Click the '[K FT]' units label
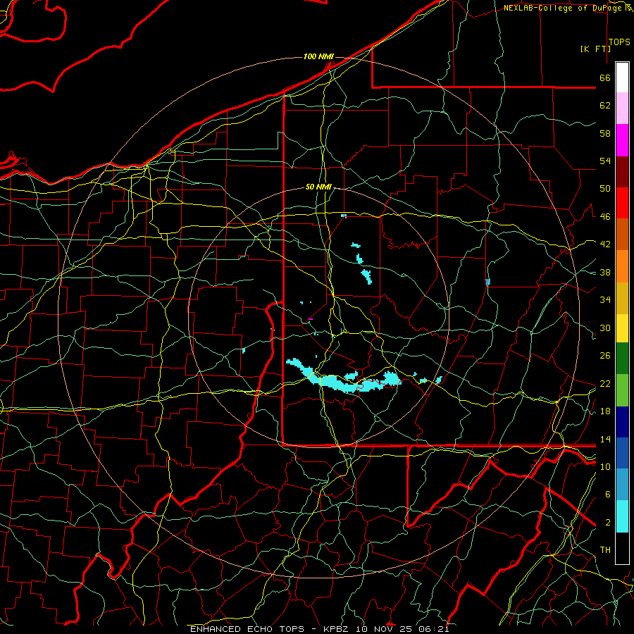Image resolution: width=634 pixels, height=634 pixels. coord(595,49)
